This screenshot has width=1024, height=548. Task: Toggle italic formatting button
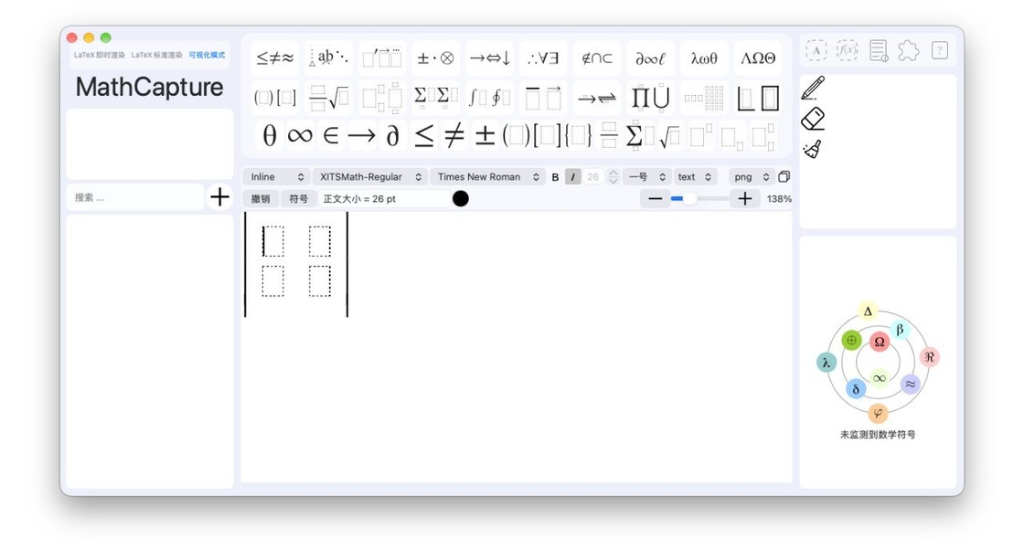coord(572,177)
